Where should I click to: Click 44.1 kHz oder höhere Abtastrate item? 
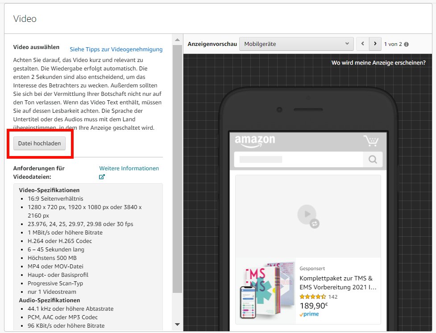pos(71,309)
